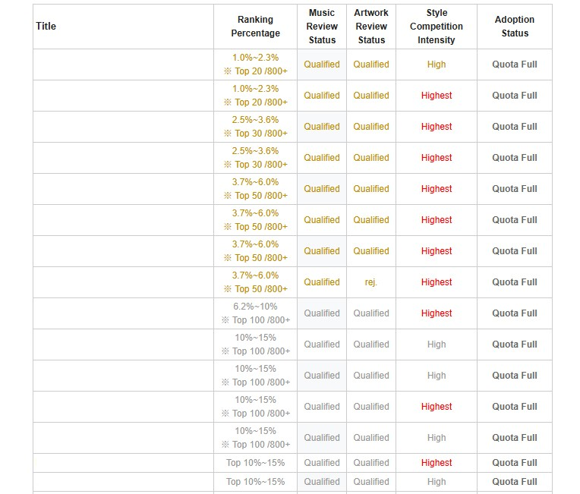Click 'Quota Full' in 10%~15% Top 100 'Highest' row
580x494 pixels.
[515, 407]
